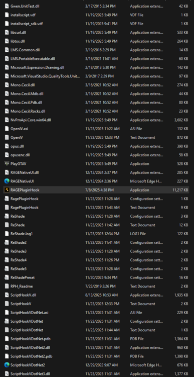Click the RAGENativeUI.dll file icon
Screen dimensions: 194x377
(7, 172)
